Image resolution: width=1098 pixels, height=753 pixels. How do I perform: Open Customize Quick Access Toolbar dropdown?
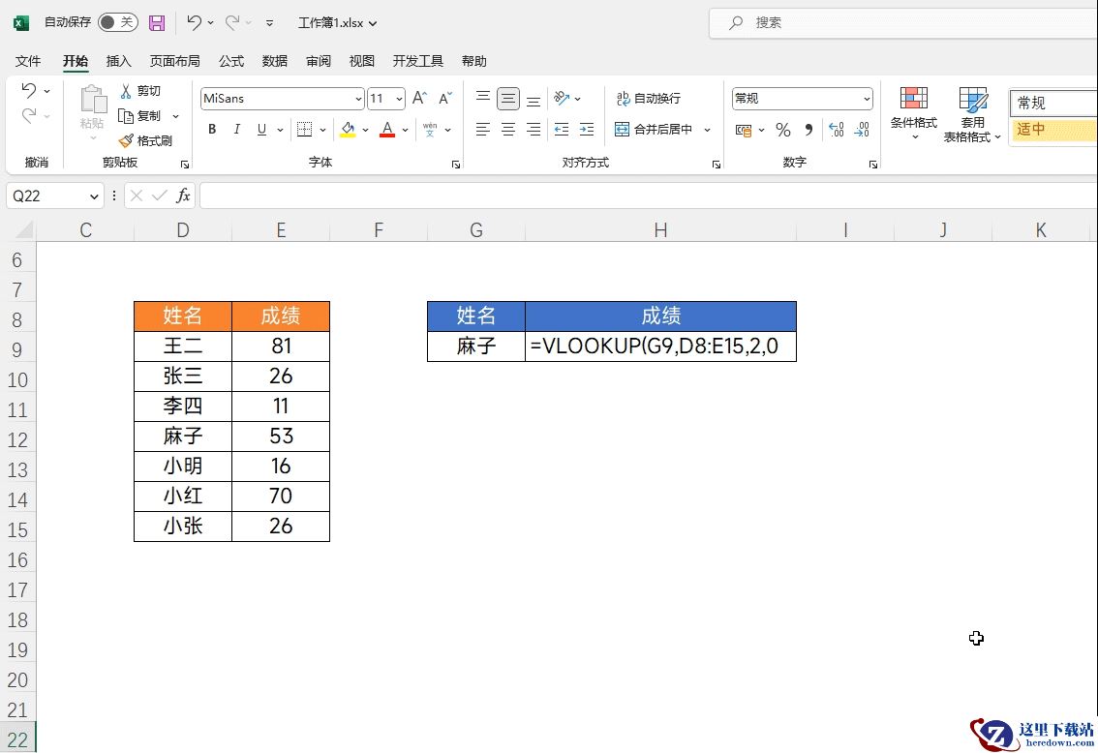coord(269,23)
